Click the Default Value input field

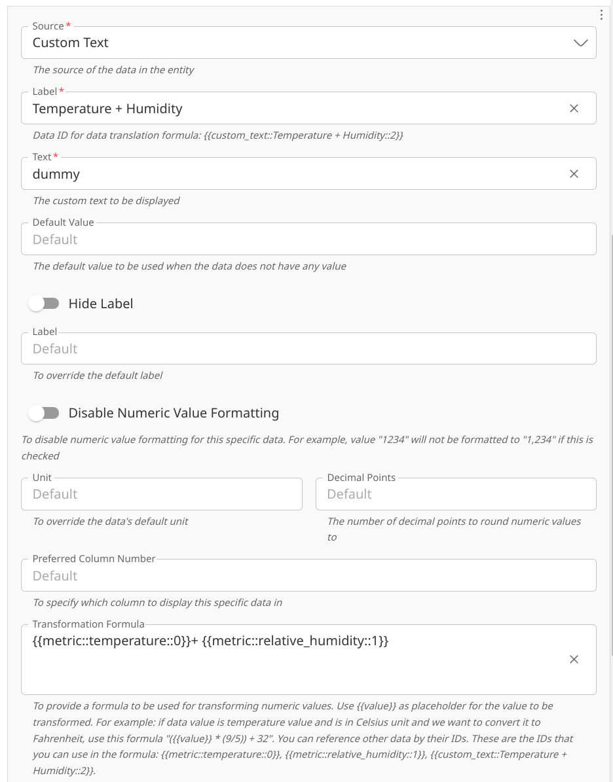(308, 240)
